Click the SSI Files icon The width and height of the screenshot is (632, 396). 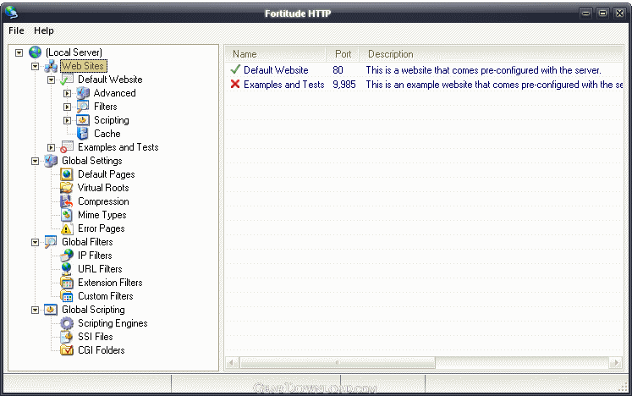[67, 337]
